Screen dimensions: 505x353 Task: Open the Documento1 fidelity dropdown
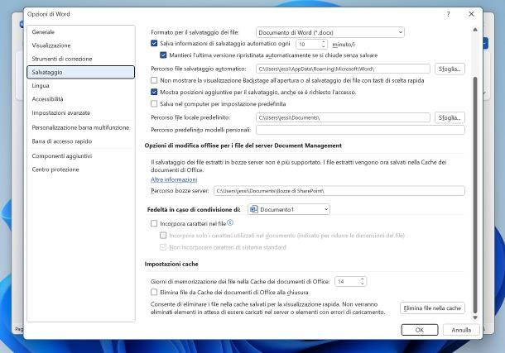click(289, 209)
